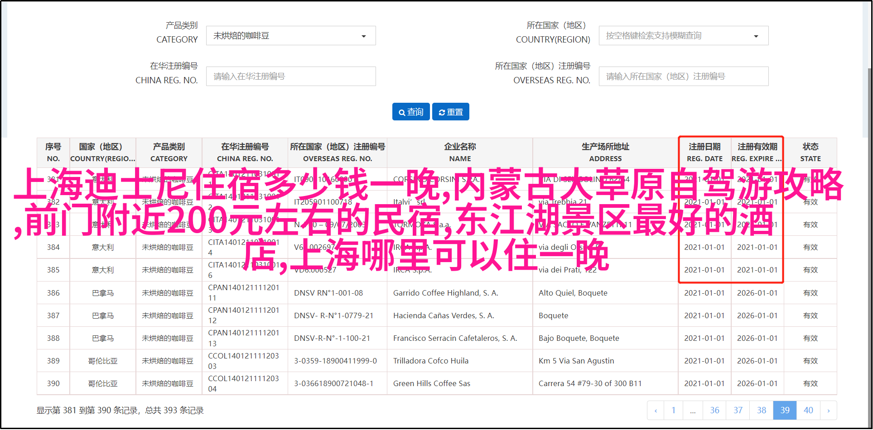Click the 注册有效期 REG. EXPIRE column header
Screen dimensions: 873x430
(x=757, y=153)
